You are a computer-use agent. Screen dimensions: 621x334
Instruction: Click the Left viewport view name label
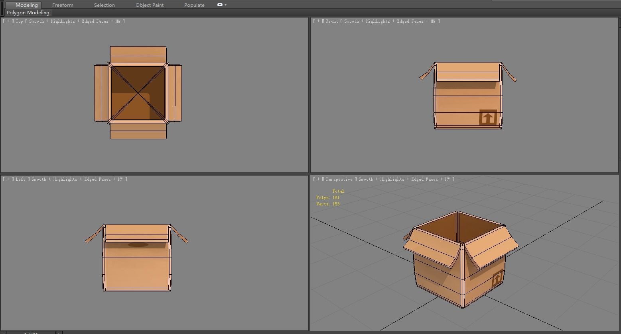click(x=20, y=179)
